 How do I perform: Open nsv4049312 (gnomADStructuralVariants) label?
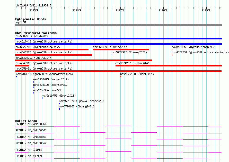[x=44, y=63]
